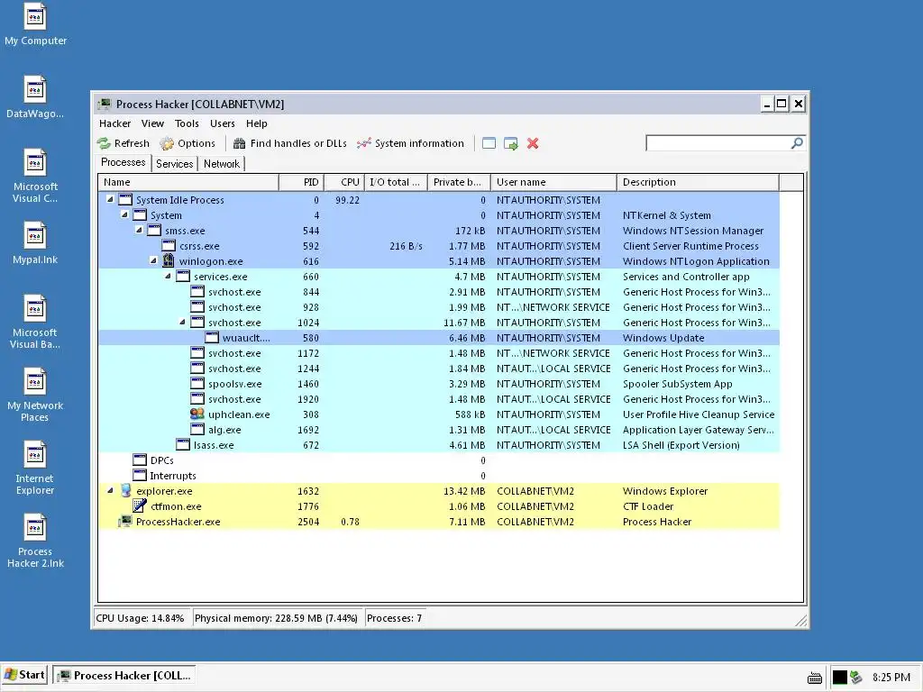This screenshot has height=692, width=923.
Task: Select the Processes tab
Action: [123, 162]
